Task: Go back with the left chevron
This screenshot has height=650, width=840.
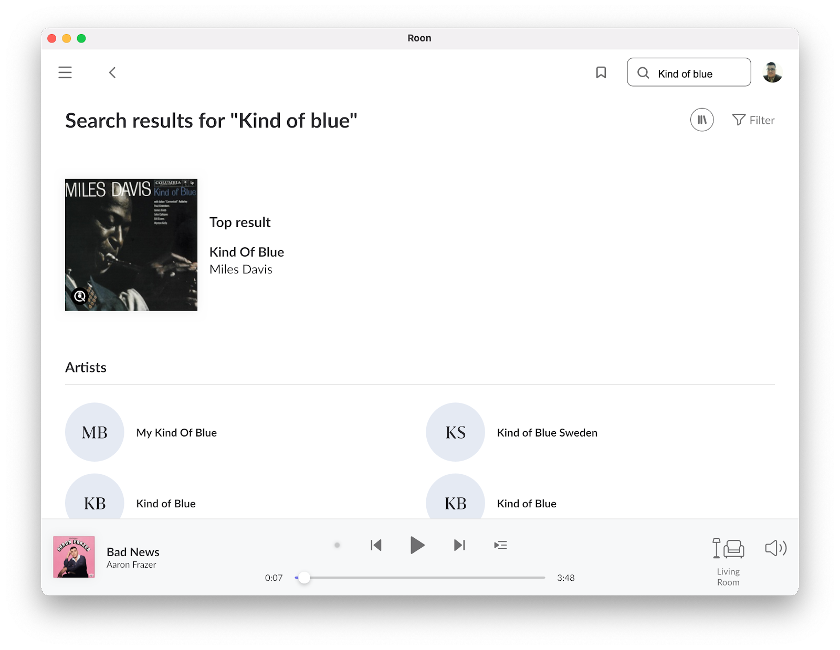Action: tap(112, 72)
